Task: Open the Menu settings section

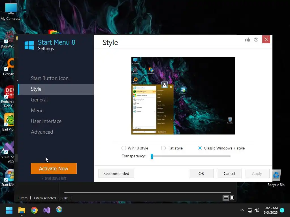Action: 37,110
